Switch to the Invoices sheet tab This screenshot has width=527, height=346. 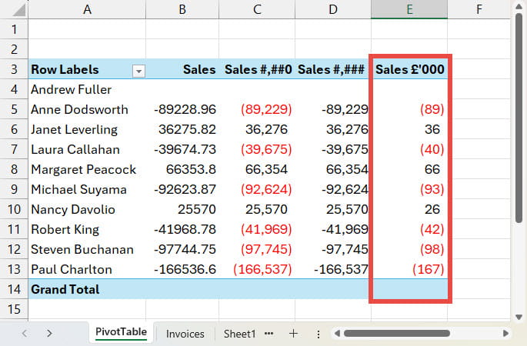click(x=185, y=334)
